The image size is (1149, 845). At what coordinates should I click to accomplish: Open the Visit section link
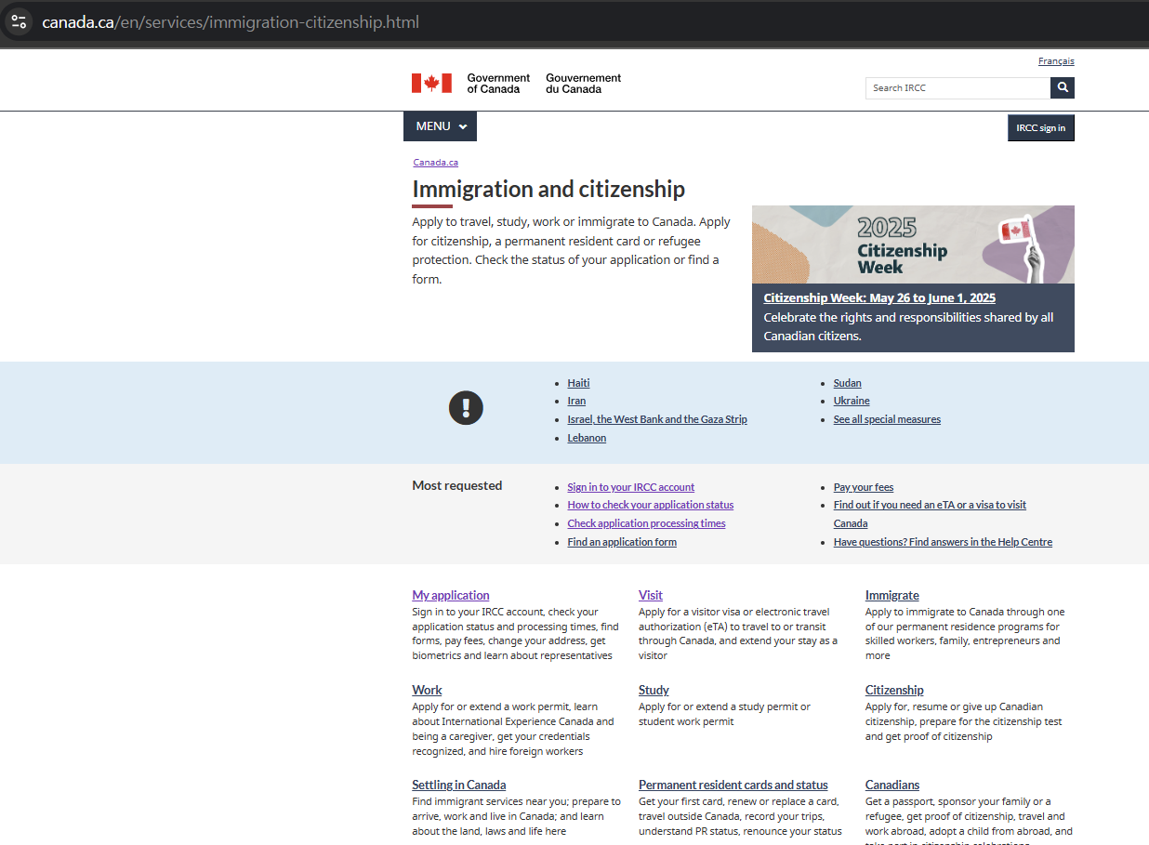click(x=651, y=595)
